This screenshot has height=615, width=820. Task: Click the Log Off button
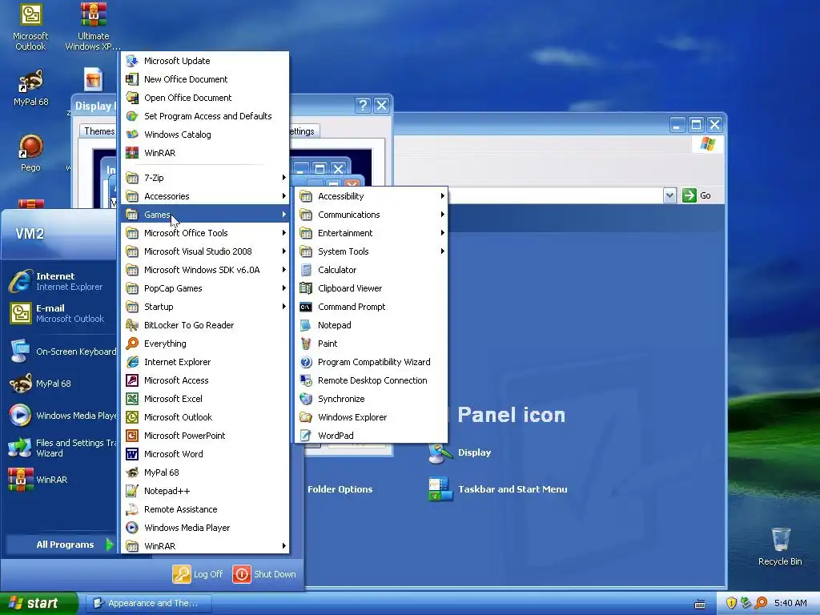coord(199,574)
